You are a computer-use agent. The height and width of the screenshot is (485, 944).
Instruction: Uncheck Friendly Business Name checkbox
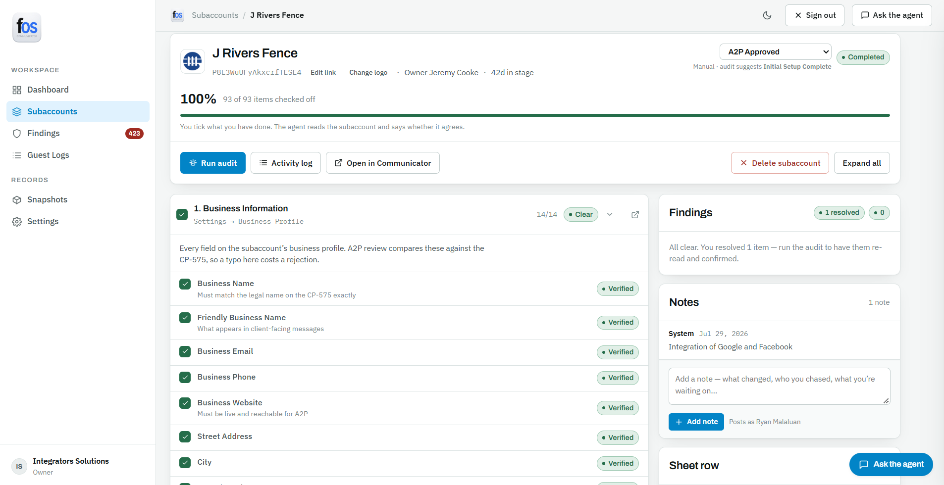(x=185, y=318)
